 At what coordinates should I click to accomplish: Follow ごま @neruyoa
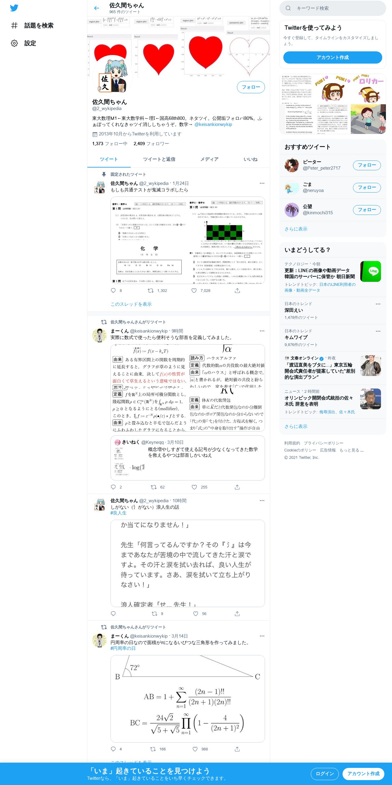pyautogui.click(x=367, y=188)
